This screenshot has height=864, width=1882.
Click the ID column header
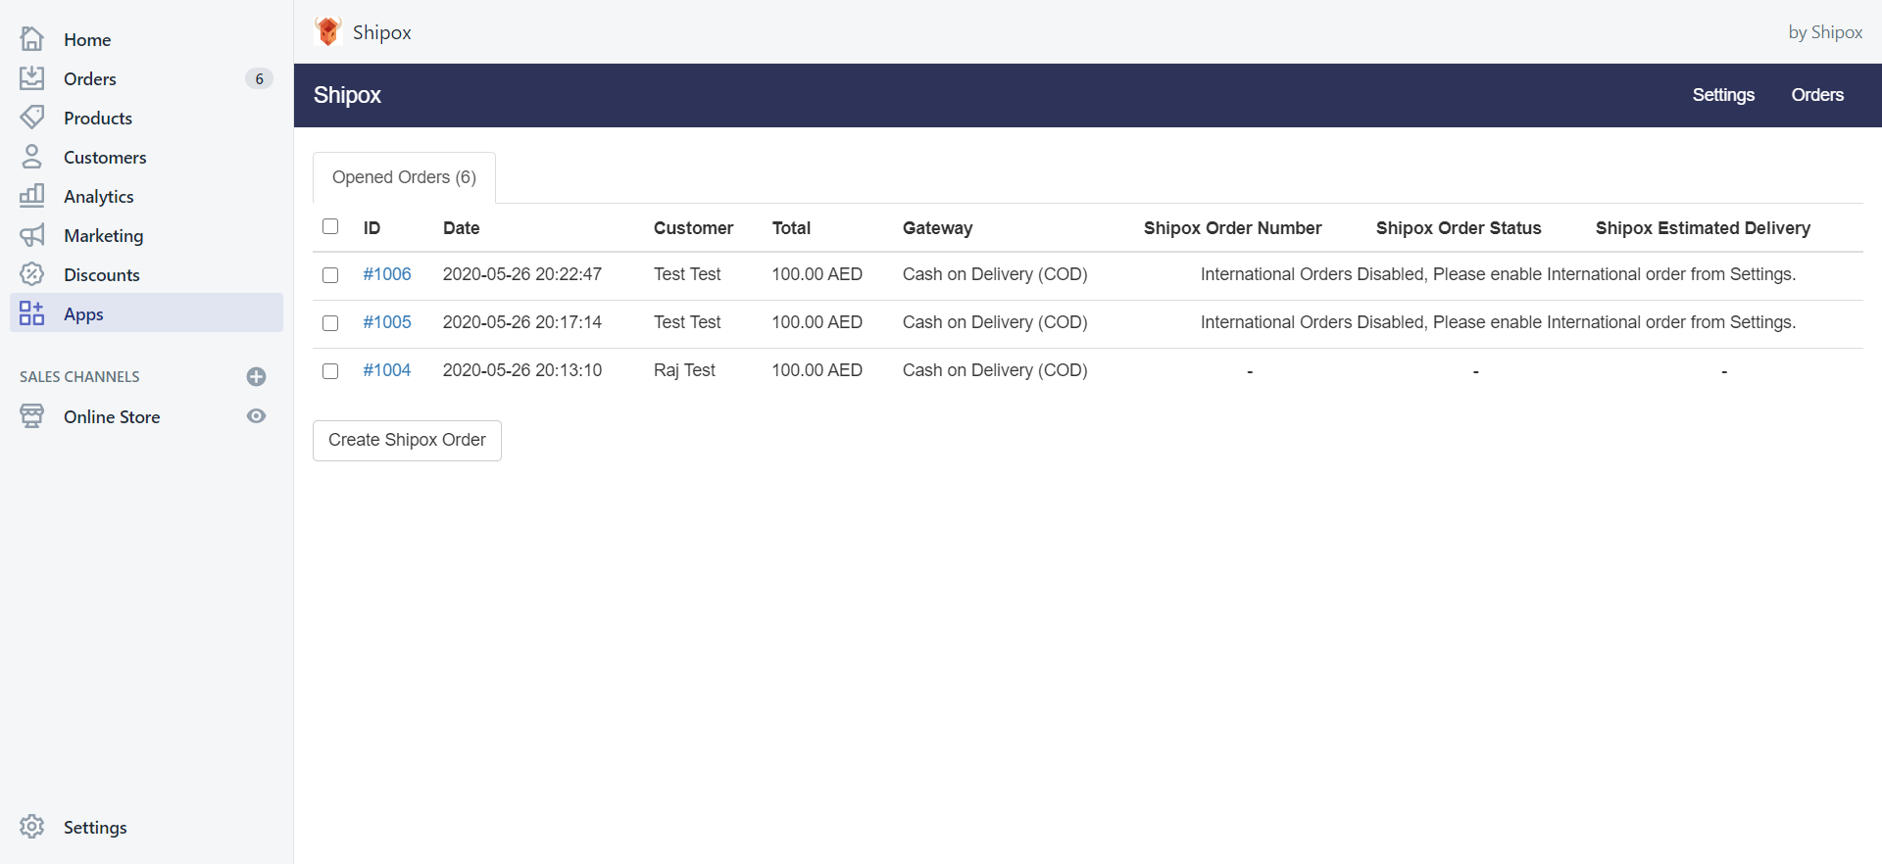pos(371,228)
